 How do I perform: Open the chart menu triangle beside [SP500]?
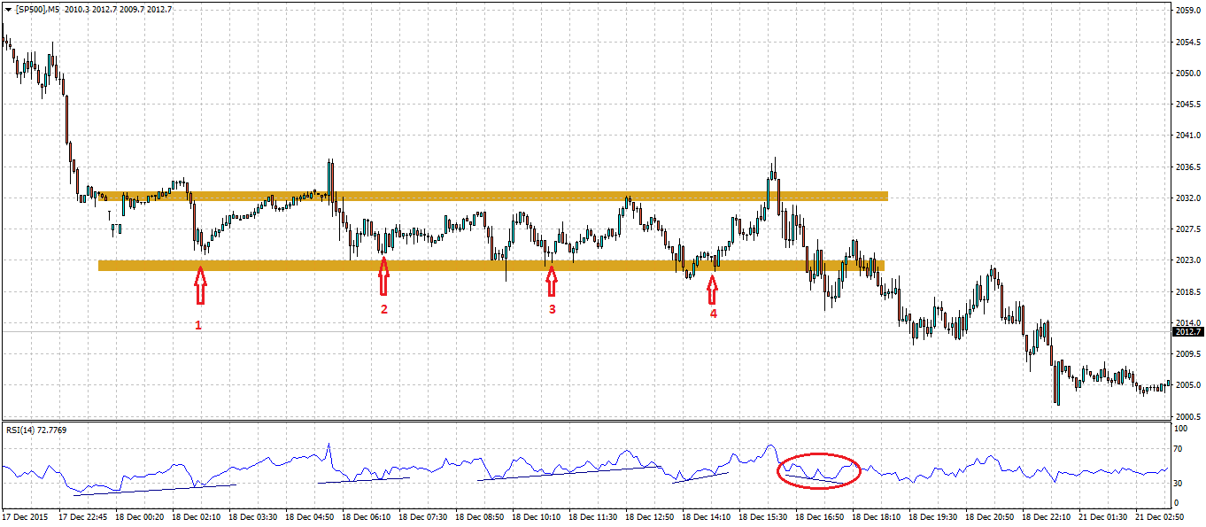click(x=7, y=8)
